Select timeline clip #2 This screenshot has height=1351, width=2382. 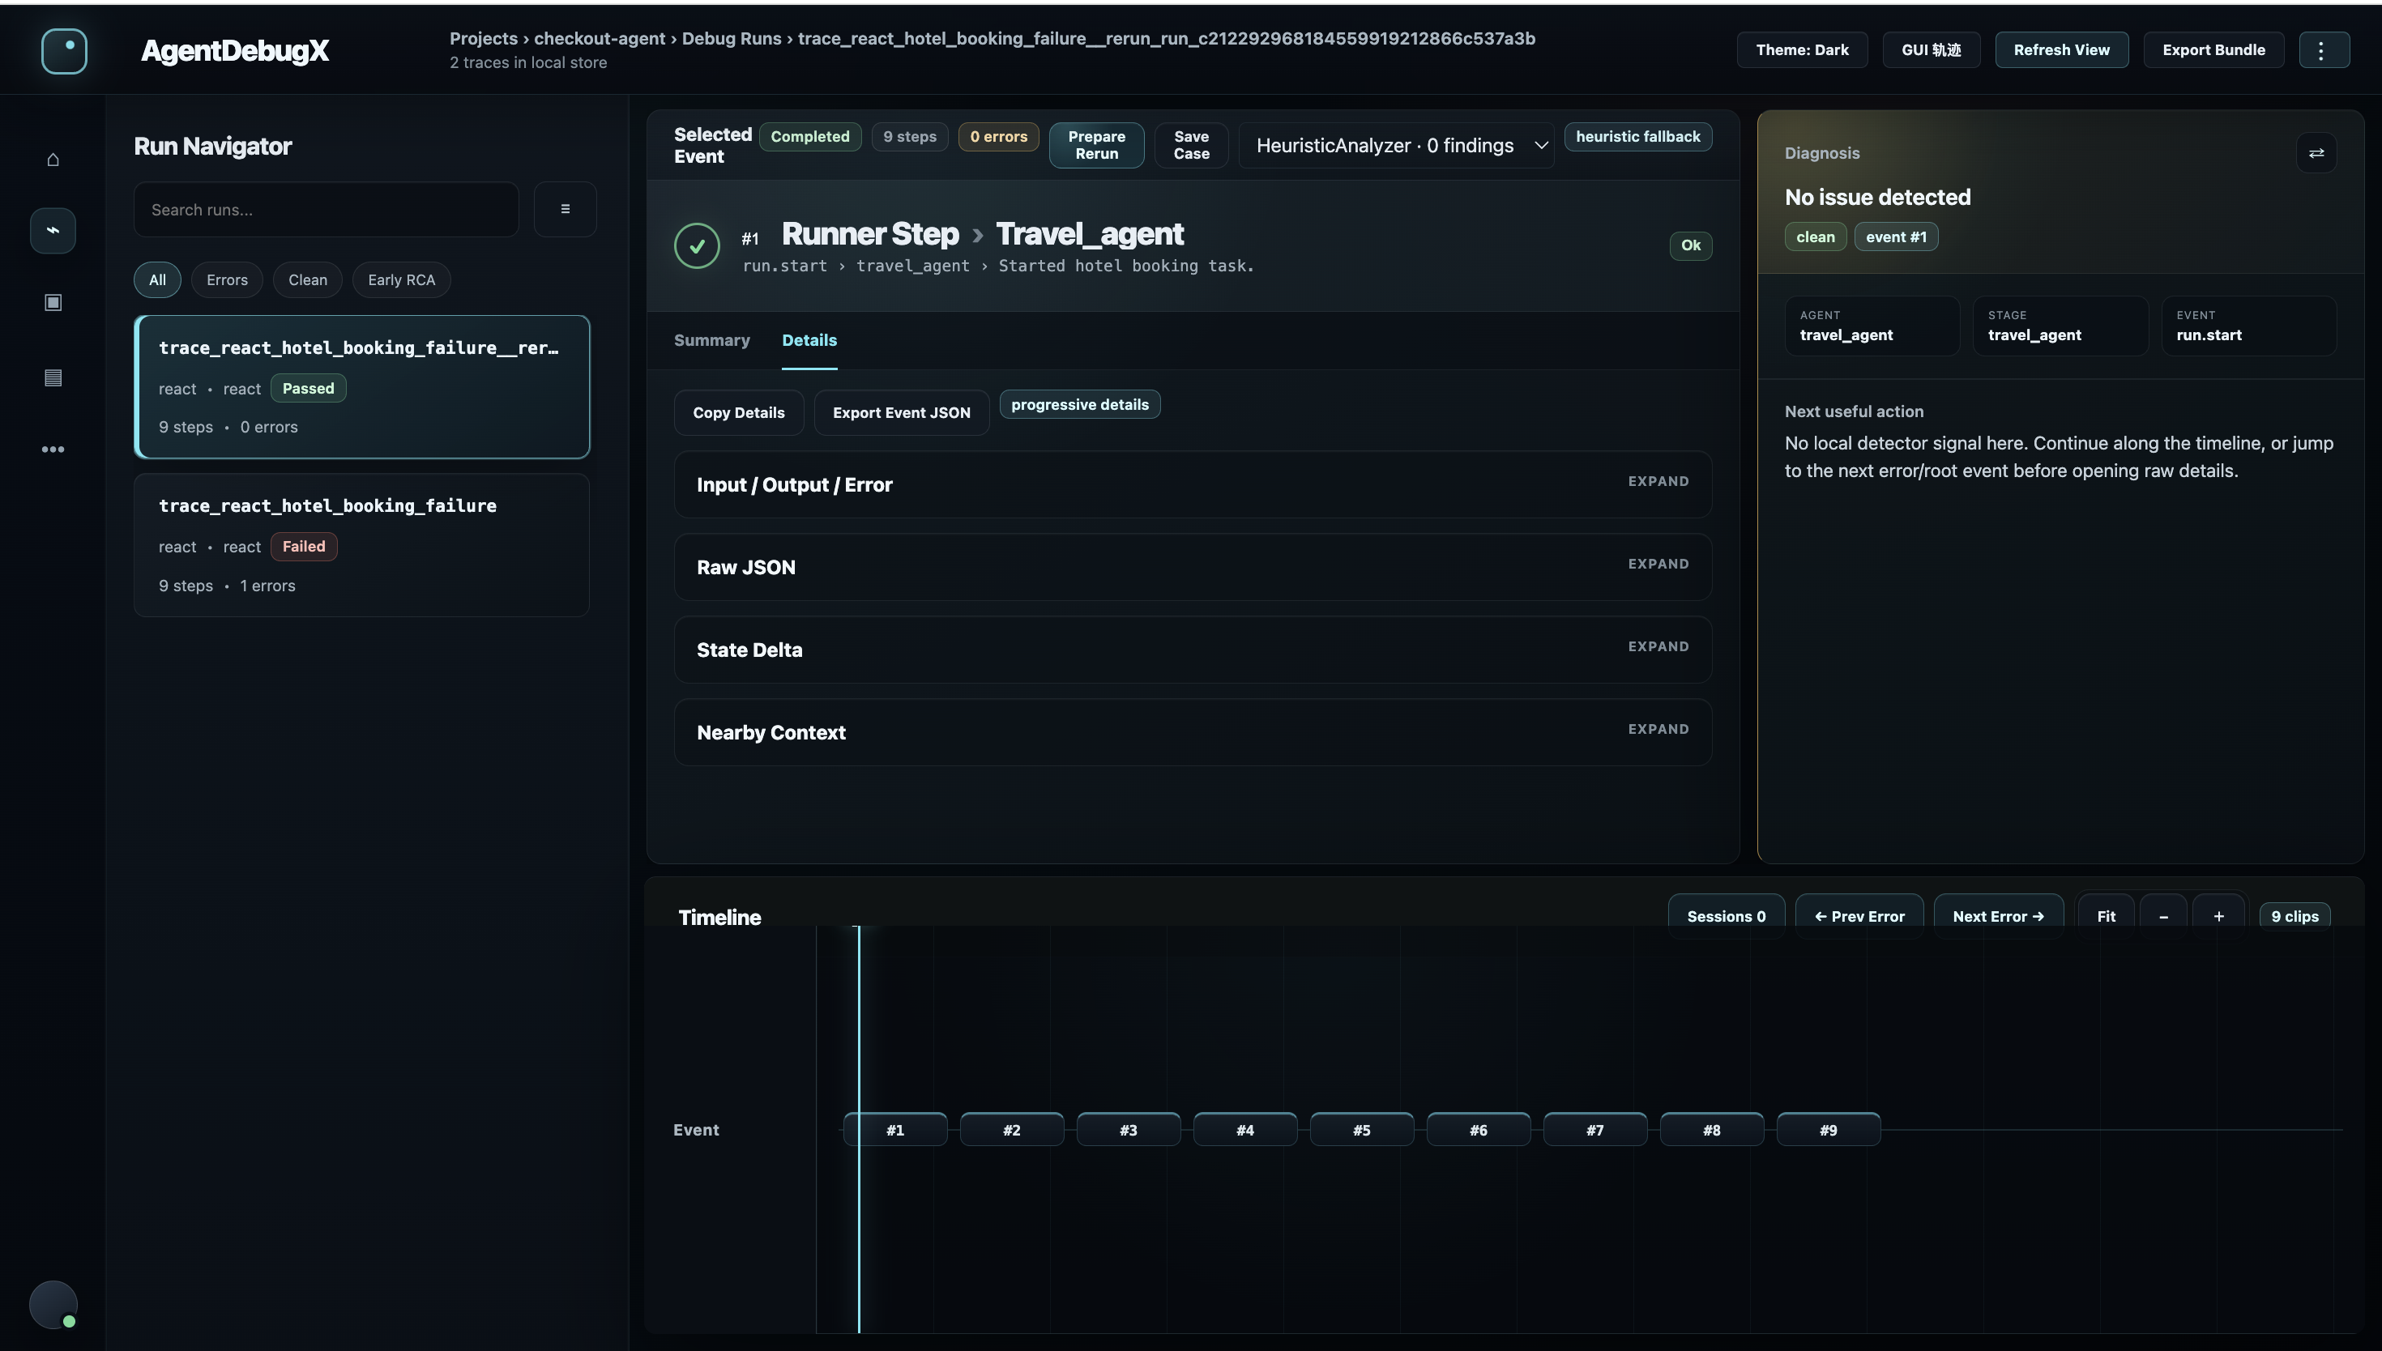coord(1011,1129)
